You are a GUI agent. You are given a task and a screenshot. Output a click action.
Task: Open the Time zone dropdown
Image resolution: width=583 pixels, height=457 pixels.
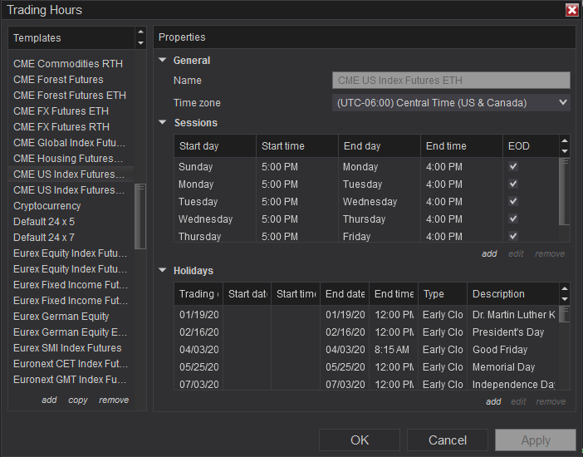pyautogui.click(x=451, y=103)
